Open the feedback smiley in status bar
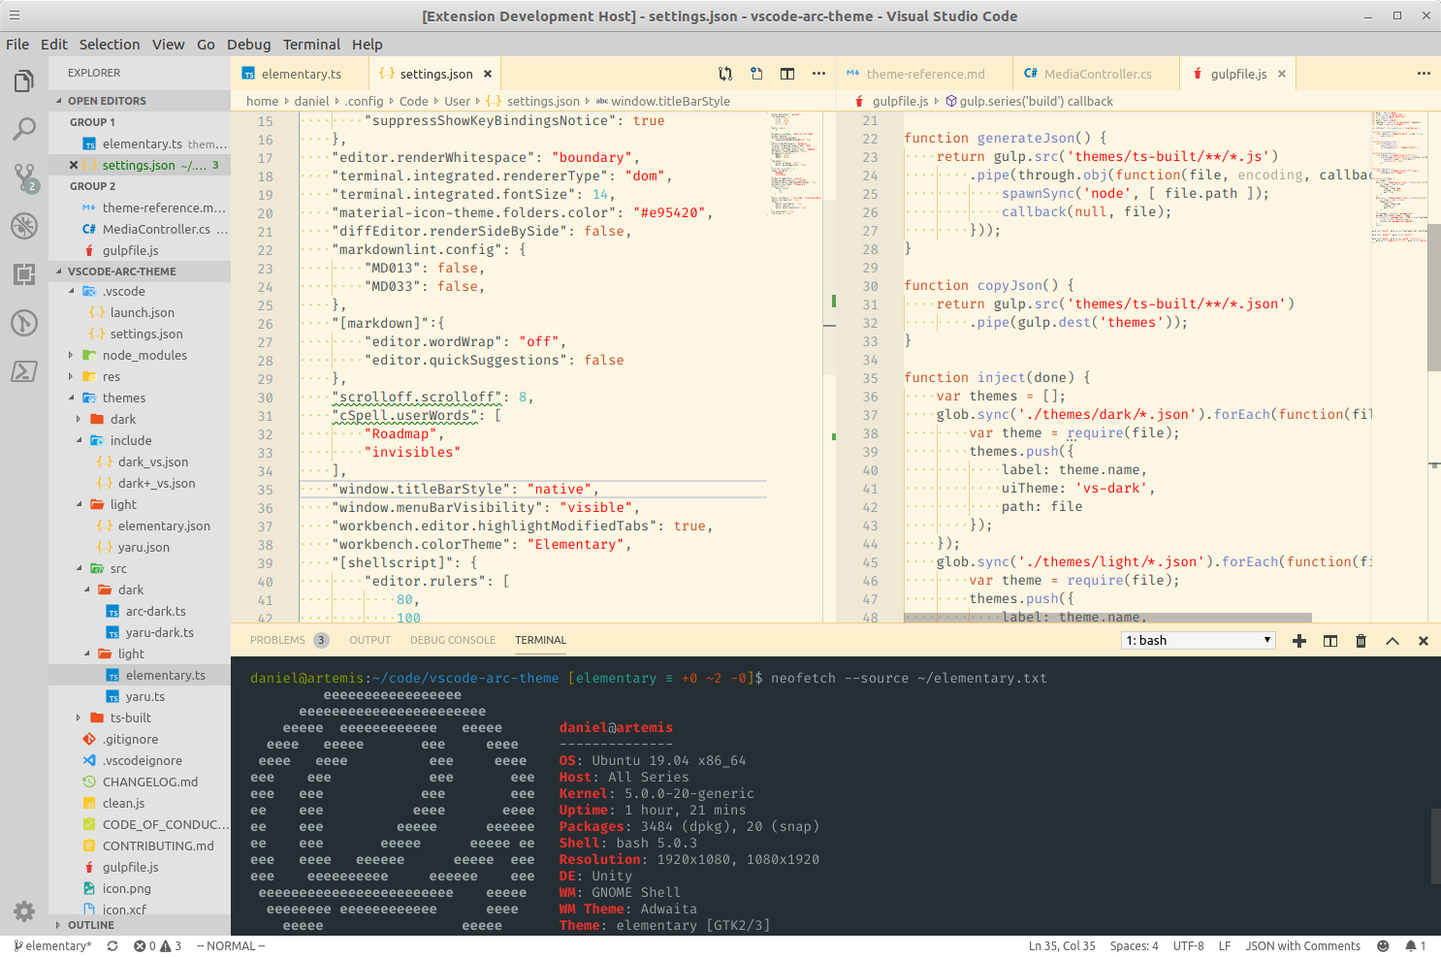Viewport: 1441px width, 957px height. [x=1383, y=946]
